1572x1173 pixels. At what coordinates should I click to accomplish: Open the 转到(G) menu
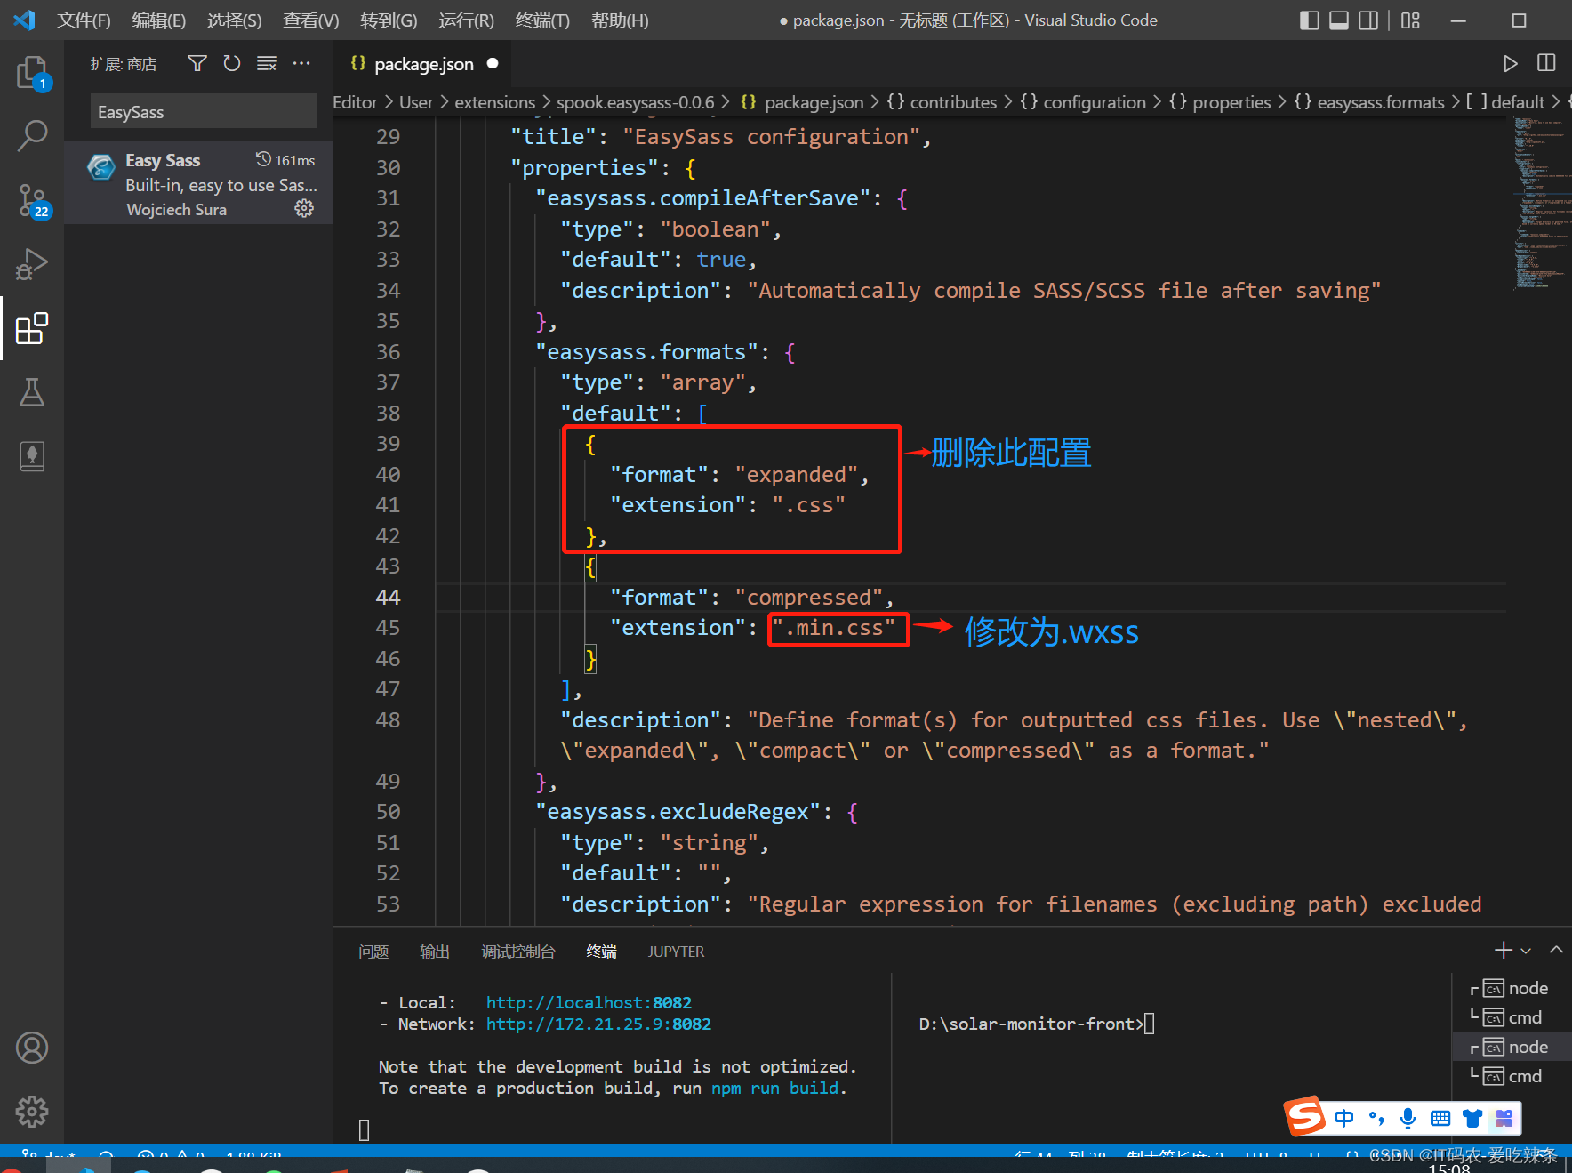tap(389, 20)
